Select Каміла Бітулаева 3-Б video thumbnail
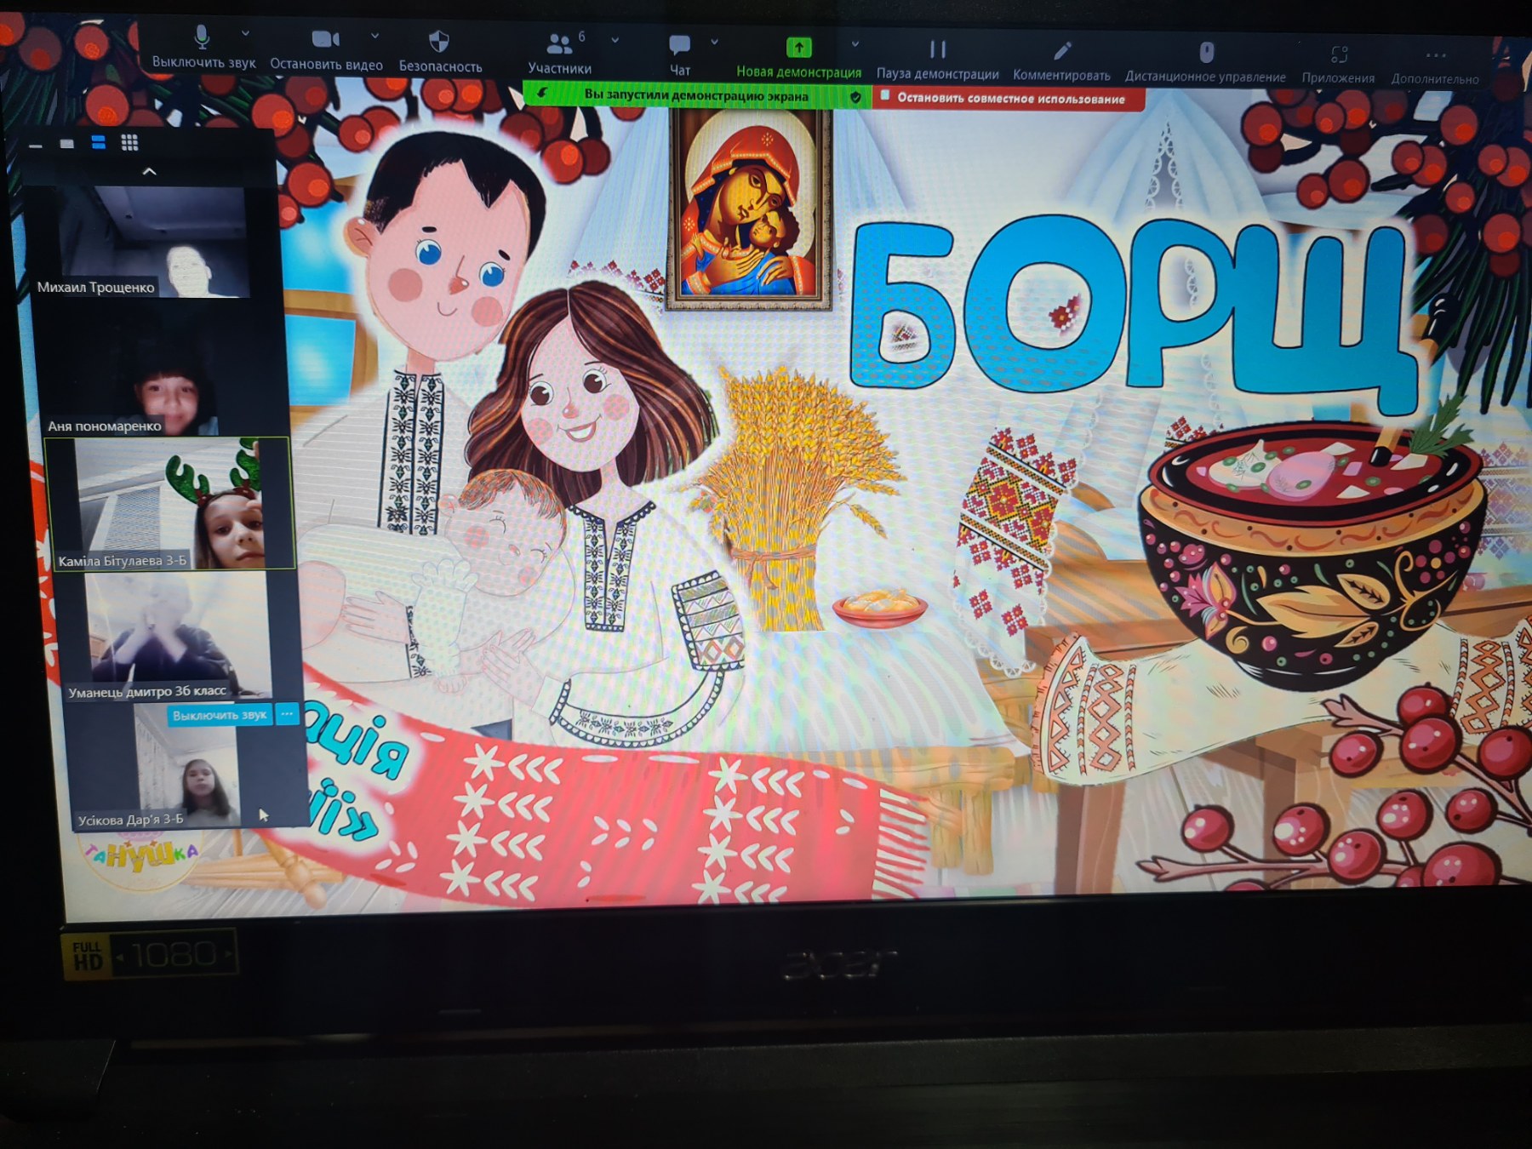Screen dimensions: 1532x1149 [x=170, y=504]
